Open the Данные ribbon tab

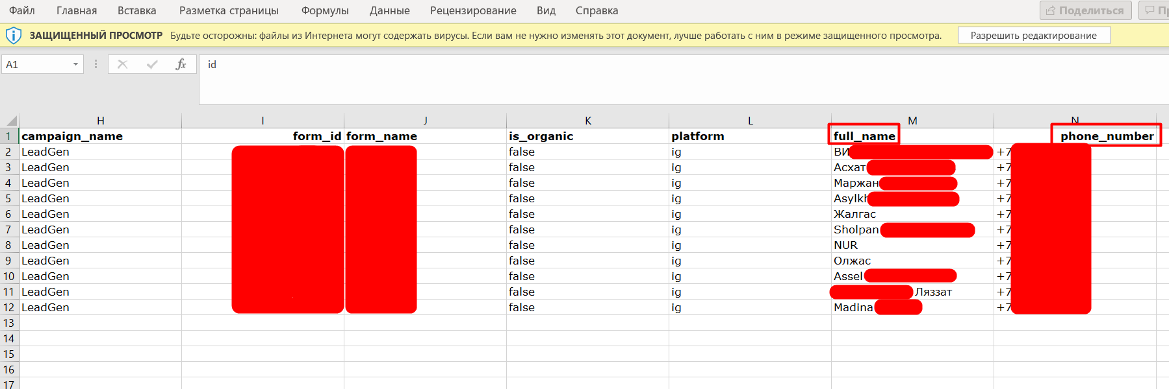tap(389, 10)
